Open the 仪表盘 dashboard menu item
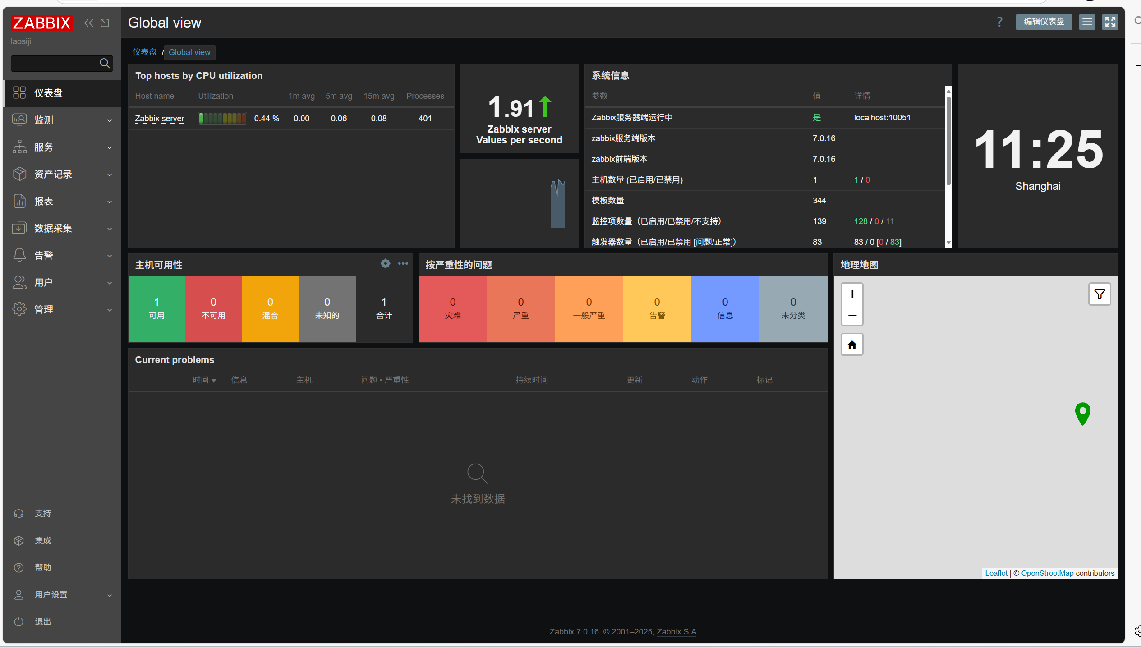The height and width of the screenshot is (648, 1141). (x=62, y=93)
